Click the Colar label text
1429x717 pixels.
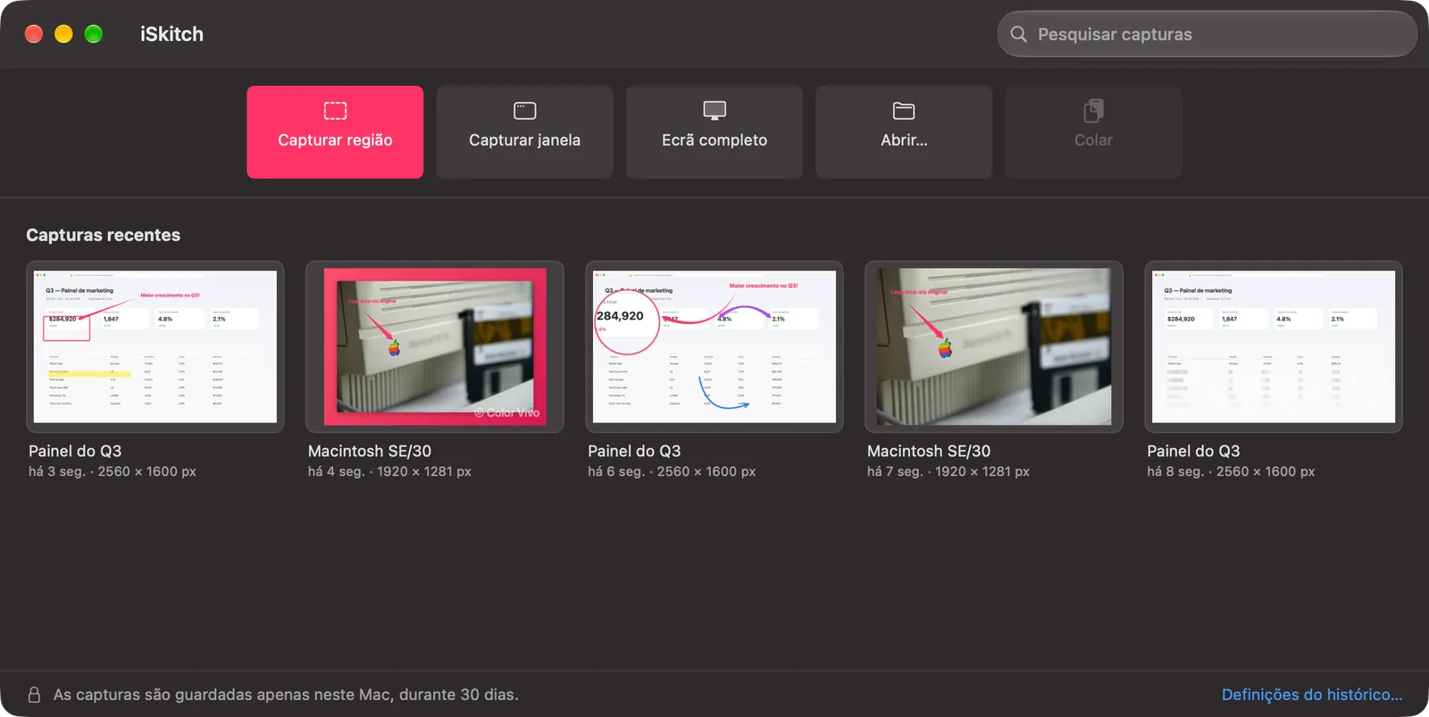pyautogui.click(x=1093, y=140)
